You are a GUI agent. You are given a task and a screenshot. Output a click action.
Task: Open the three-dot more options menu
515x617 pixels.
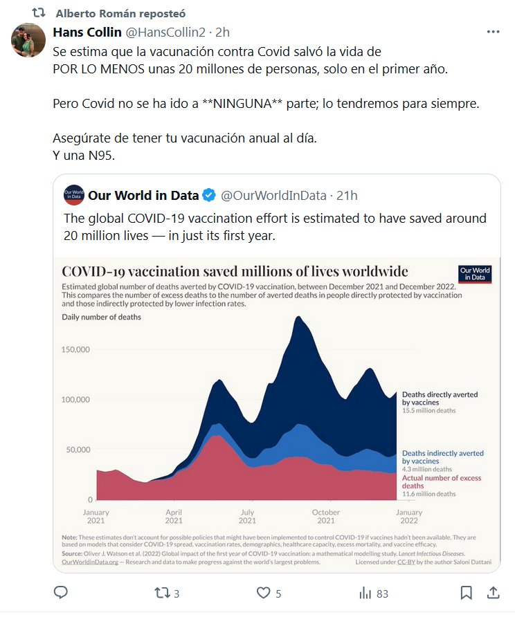pos(493,33)
